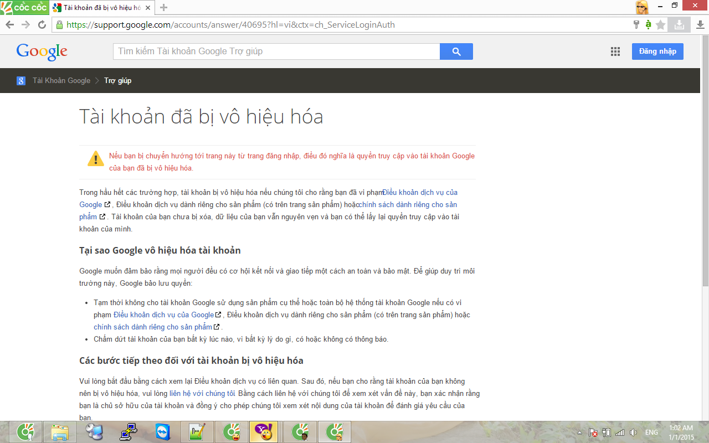Click the grayed media download button
The width and height of the screenshot is (709, 443).
coord(679,25)
